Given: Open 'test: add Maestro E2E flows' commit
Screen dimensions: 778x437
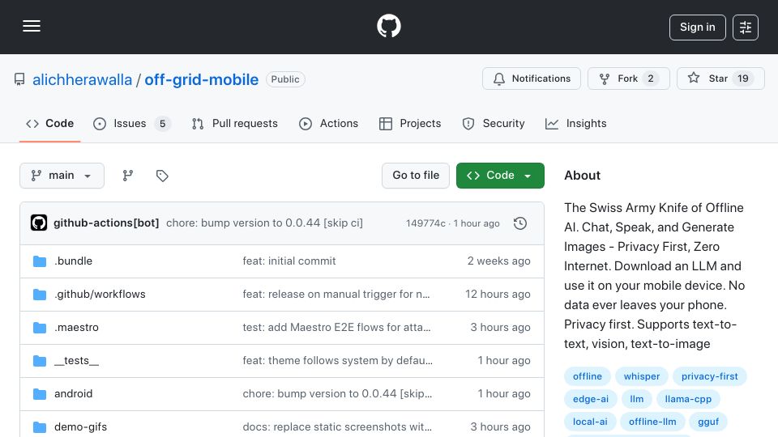Looking at the screenshot, I should pyautogui.click(x=336, y=328).
